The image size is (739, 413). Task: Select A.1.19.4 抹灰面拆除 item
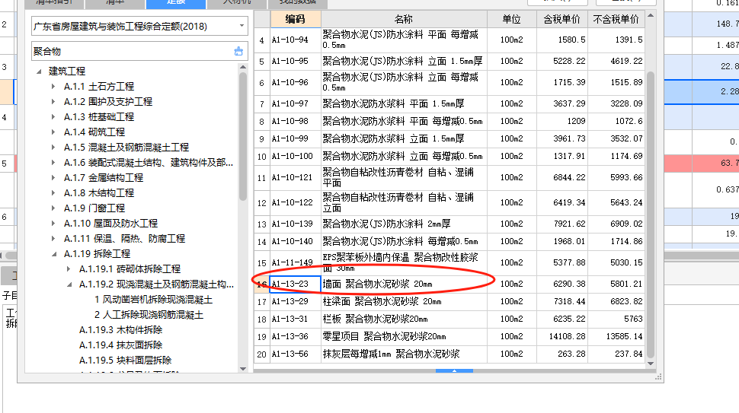pos(120,345)
